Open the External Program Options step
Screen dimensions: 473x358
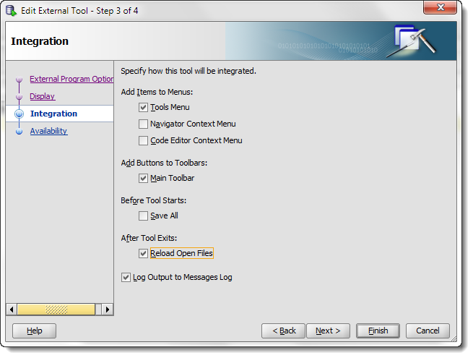pyautogui.click(x=71, y=79)
